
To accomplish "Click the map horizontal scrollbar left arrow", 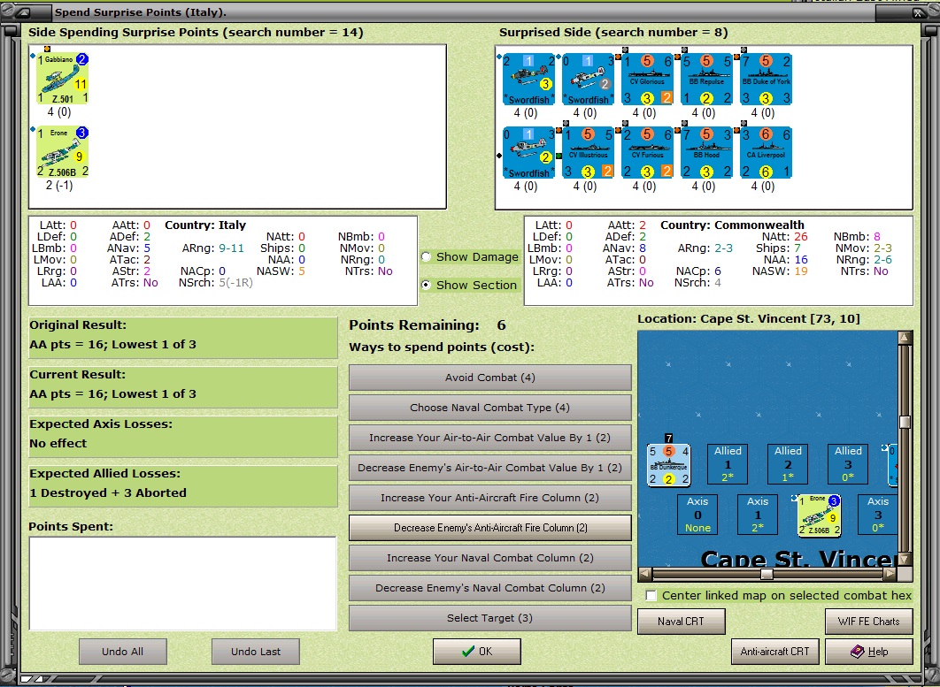I will click(x=645, y=574).
